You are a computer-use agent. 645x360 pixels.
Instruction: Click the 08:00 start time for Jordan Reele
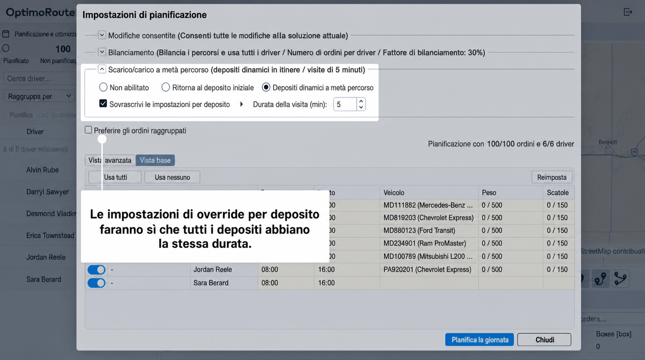pyautogui.click(x=270, y=269)
